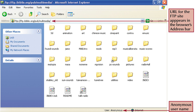The width and height of the screenshot is (195, 112).
Task: Expand the address bar dropdown
Action: pos(142,21)
